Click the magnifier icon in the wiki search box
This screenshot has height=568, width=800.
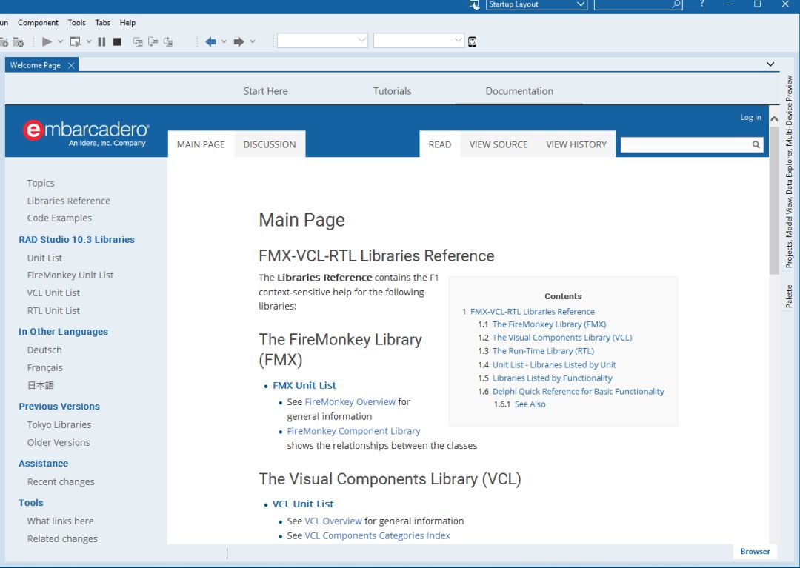756,145
